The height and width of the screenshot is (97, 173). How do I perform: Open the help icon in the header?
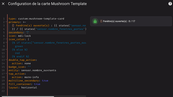click(170, 4)
